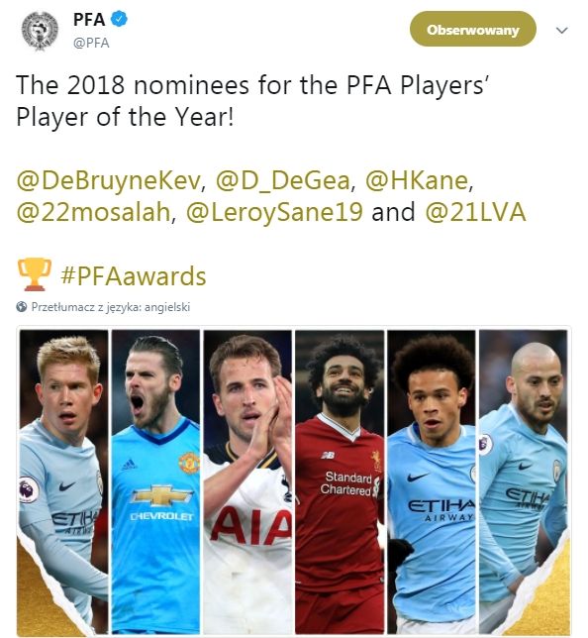Click the player photo in red Standard Chartered shirt
Viewport: 588px width, 638px height.
coord(340,482)
